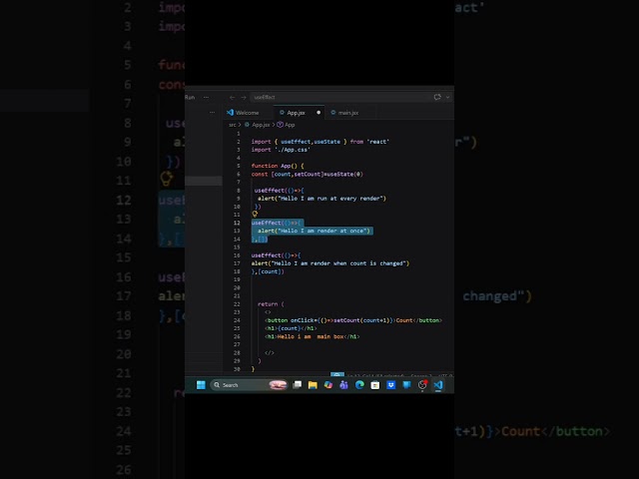The image size is (639, 479).
Task: Click line number 12 in gutter
Action: pos(237,223)
